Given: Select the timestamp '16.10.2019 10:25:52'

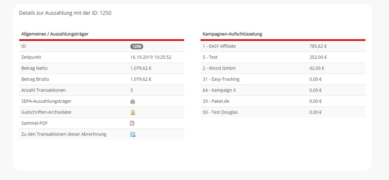Looking at the screenshot, I should (x=151, y=57).
